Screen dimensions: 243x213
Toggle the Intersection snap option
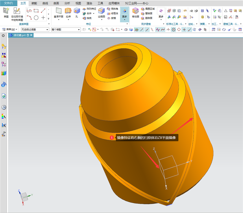[168, 29]
